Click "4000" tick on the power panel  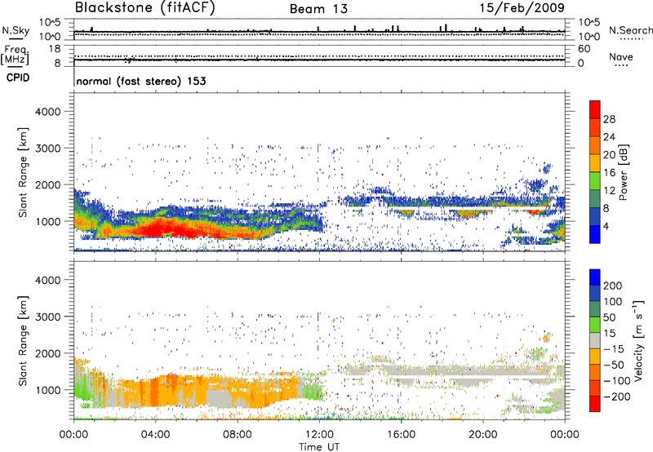click(x=48, y=112)
